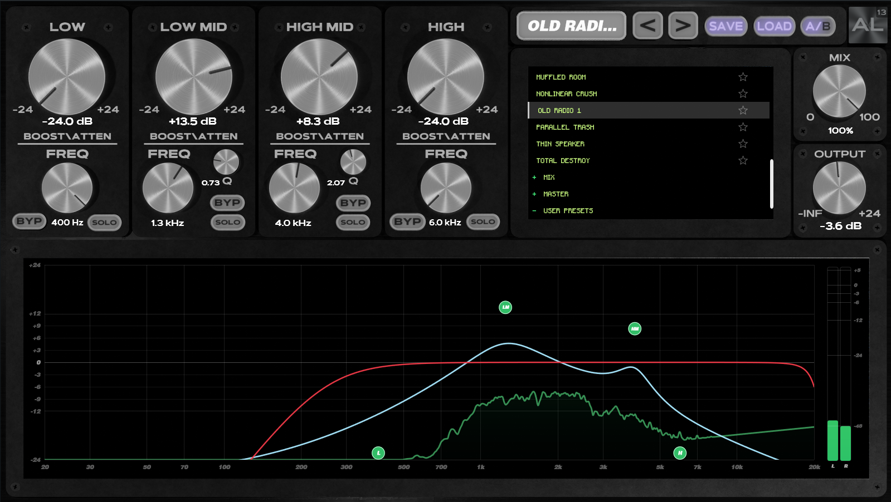Select the green L band node on graph
The width and height of the screenshot is (891, 502).
coord(378,453)
